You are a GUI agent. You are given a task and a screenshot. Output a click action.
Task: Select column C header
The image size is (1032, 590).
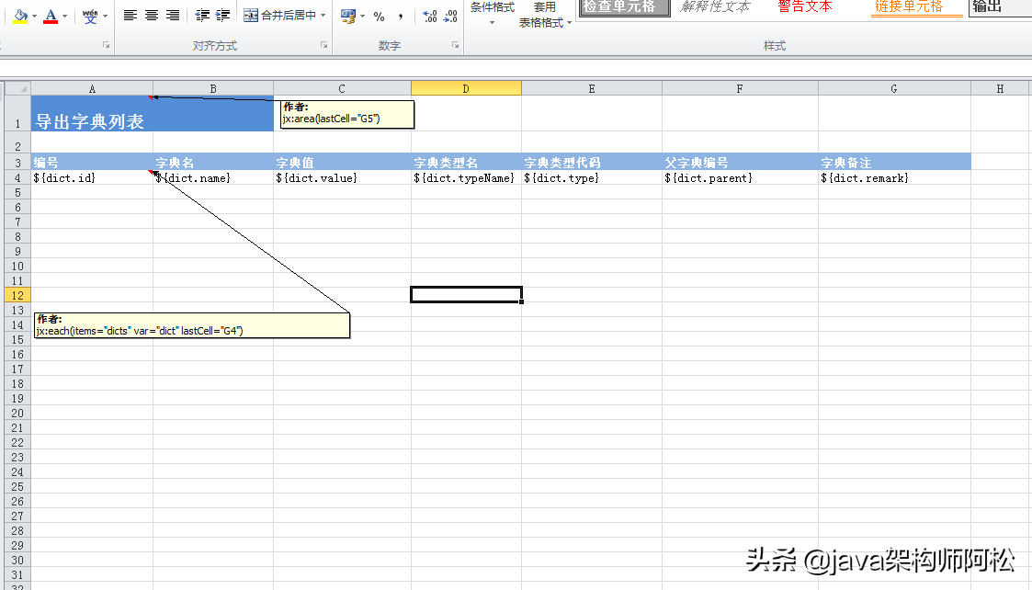tap(342, 88)
